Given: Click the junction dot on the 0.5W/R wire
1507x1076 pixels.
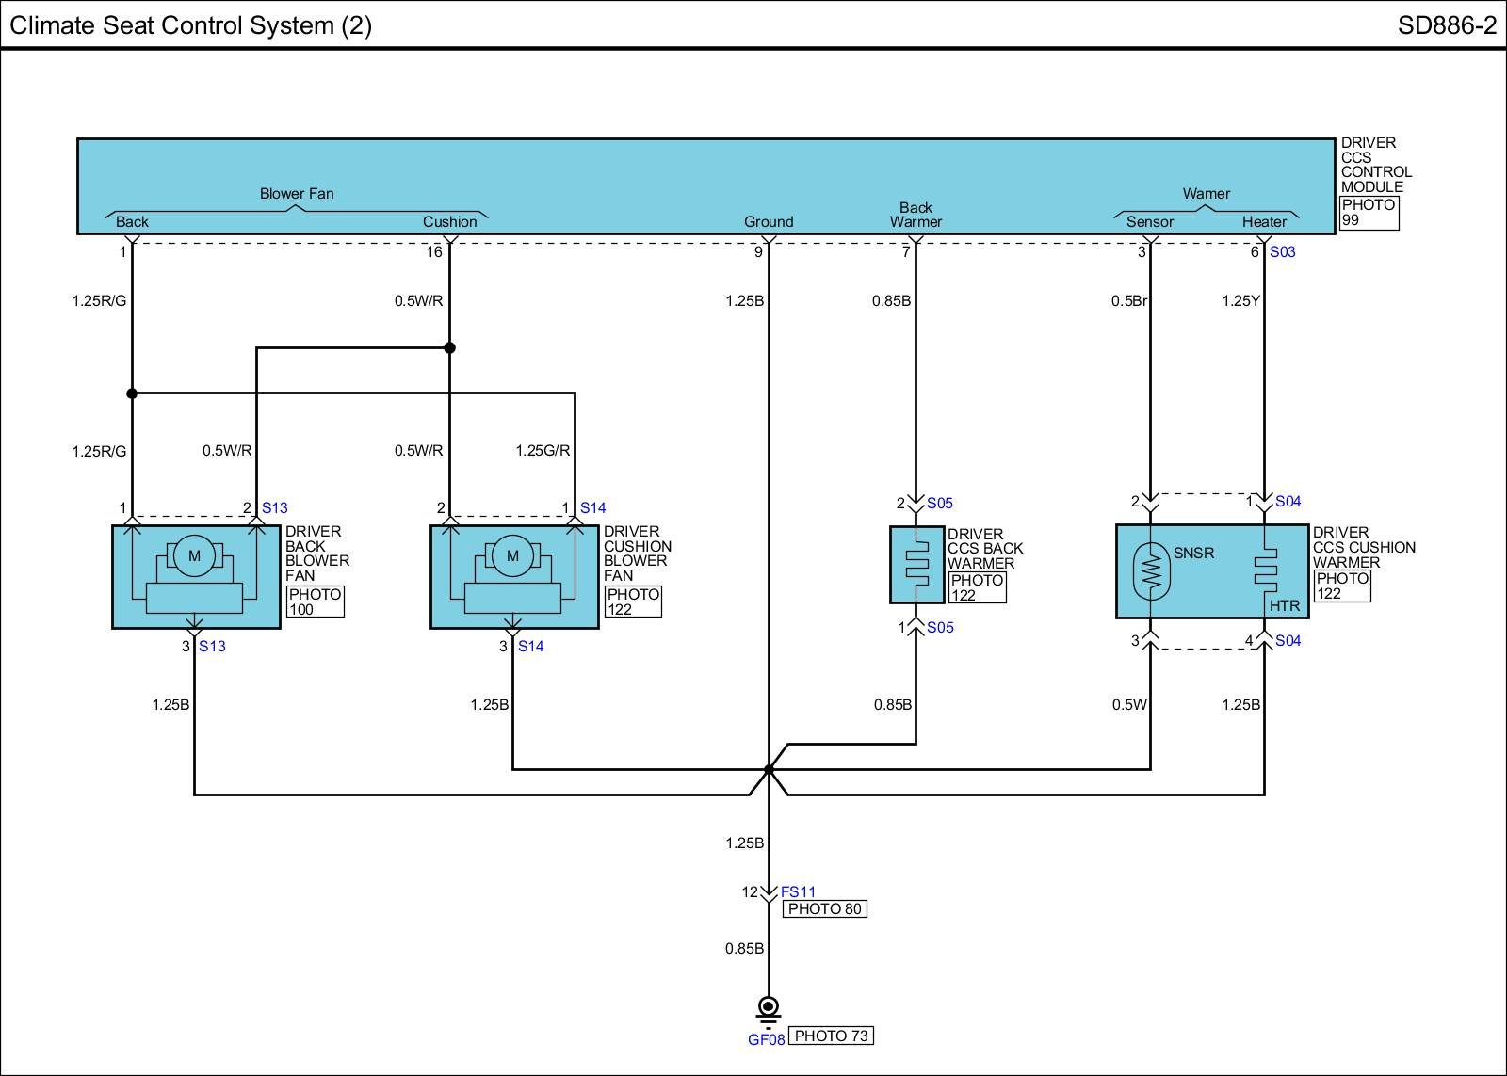Looking at the screenshot, I should [x=449, y=348].
